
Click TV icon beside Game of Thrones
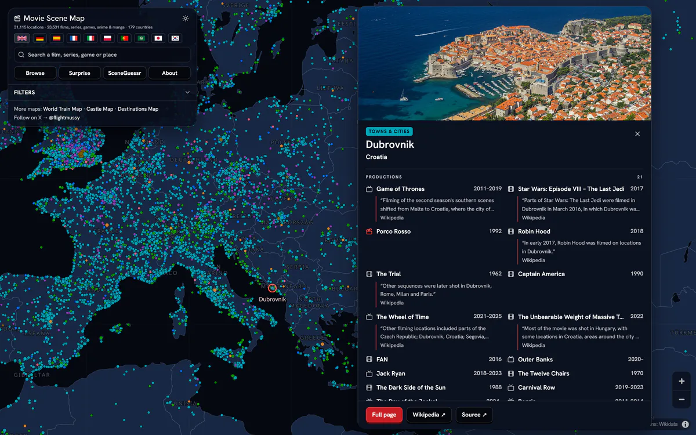coord(369,189)
